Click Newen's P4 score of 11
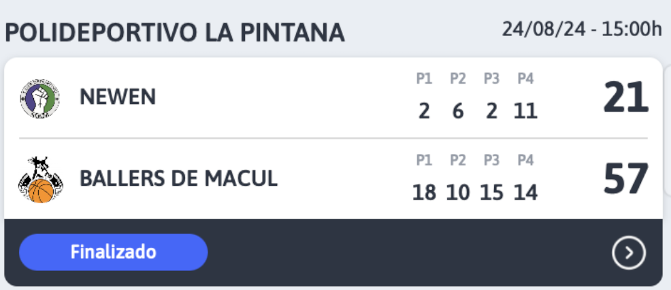The width and height of the screenshot is (671, 290). coord(525,112)
